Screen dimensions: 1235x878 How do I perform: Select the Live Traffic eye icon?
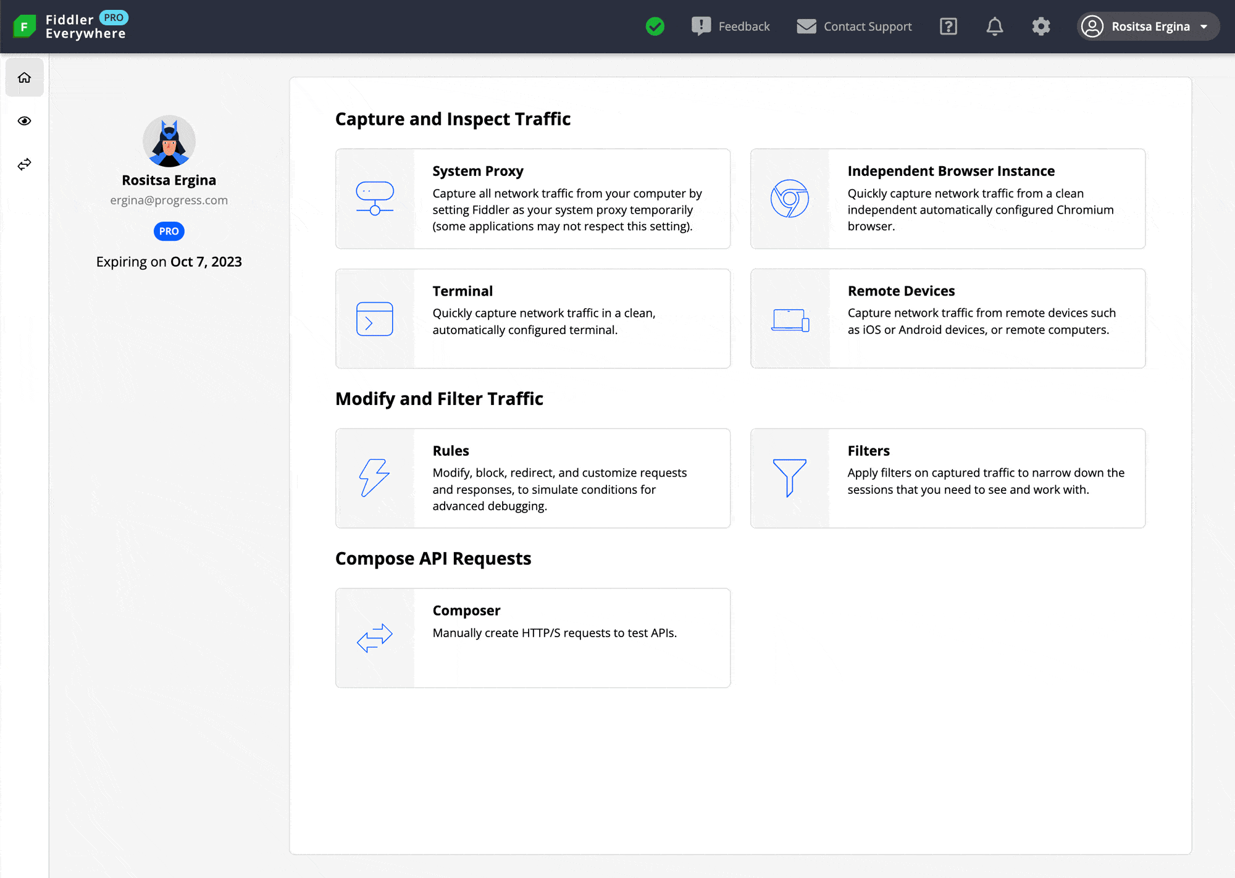24,121
